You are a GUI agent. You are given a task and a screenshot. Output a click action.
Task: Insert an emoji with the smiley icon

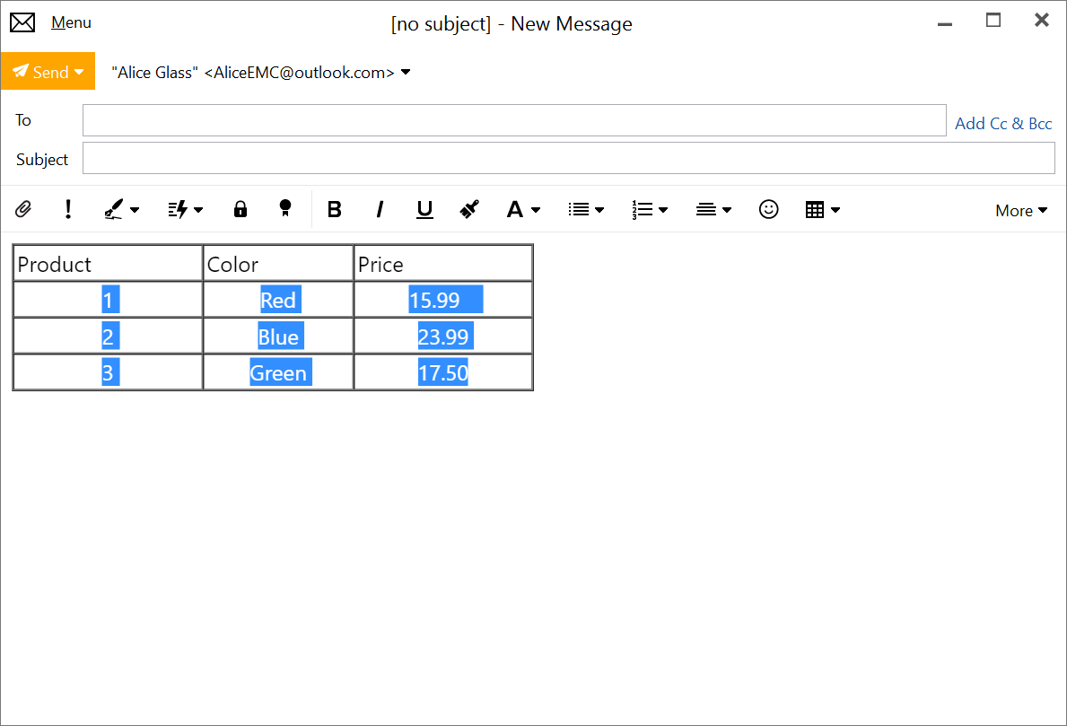click(768, 209)
